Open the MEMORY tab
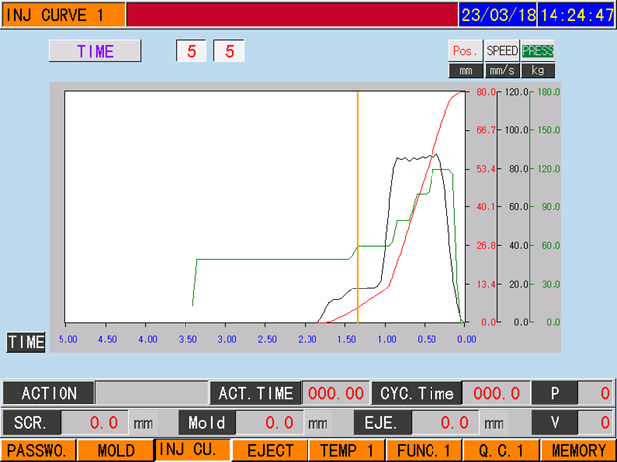This screenshot has height=462, width=617. click(x=578, y=451)
